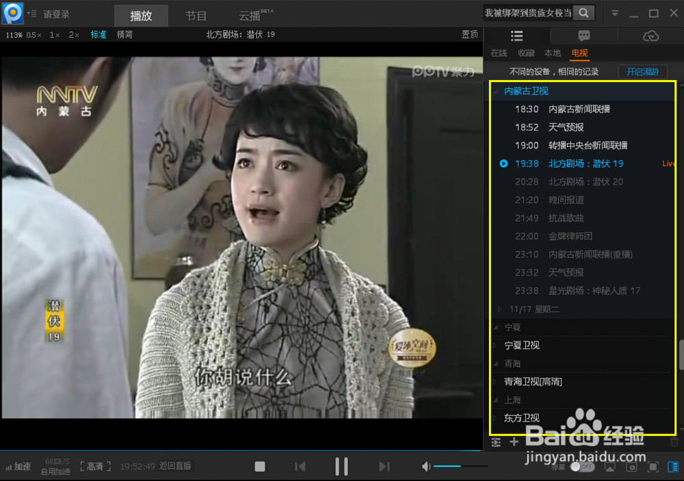This screenshot has width=684, height=481.
Task: Select the 精简 display mode
Action: pos(124,35)
